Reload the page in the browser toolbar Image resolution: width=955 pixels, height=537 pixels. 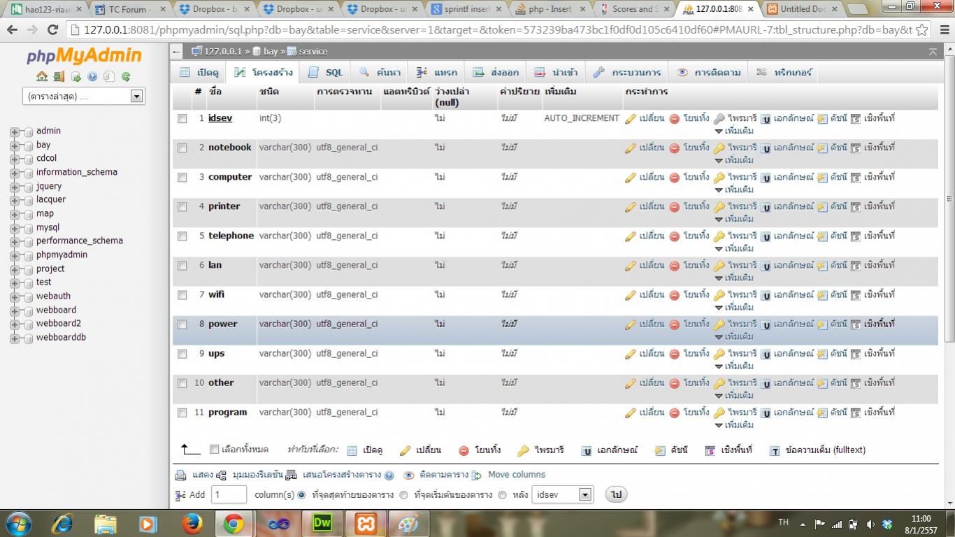click(x=52, y=30)
